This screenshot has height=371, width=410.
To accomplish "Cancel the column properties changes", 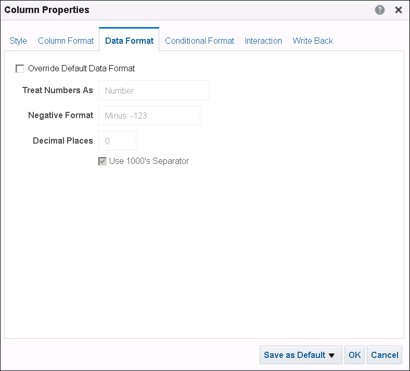I will point(385,355).
